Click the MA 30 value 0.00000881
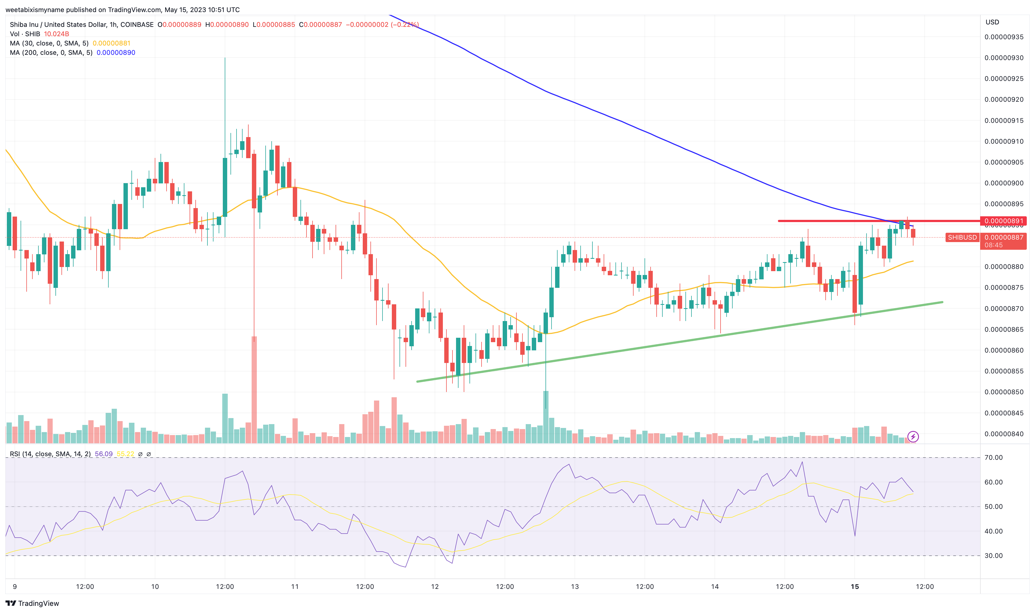The image size is (1035, 613). point(112,43)
